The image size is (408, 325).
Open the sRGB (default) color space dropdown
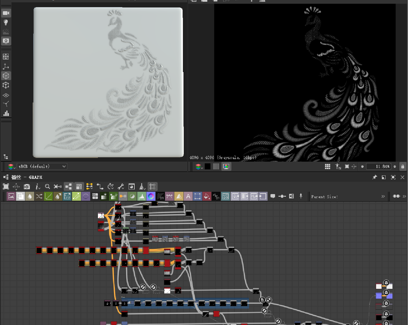(x=42, y=167)
